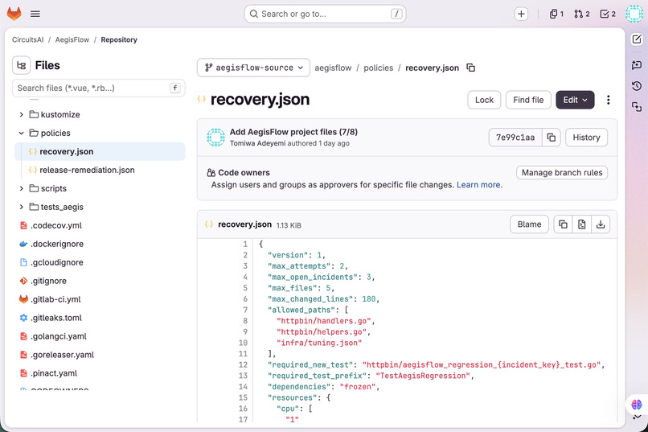Click the file search f shortcut badge
Viewport: 648px width, 432px height.
click(x=174, y=88)
